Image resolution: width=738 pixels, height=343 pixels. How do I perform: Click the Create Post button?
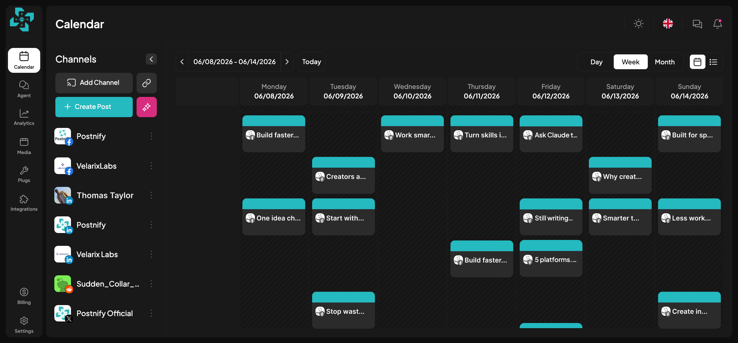pos(94,107)
